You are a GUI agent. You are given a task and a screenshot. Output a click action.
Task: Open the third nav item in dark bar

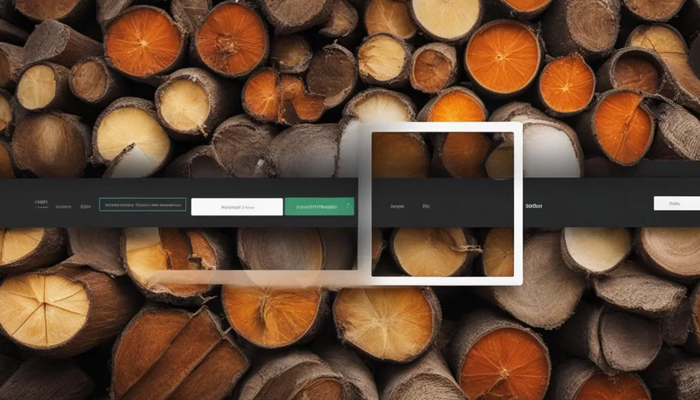pos(85,205)
